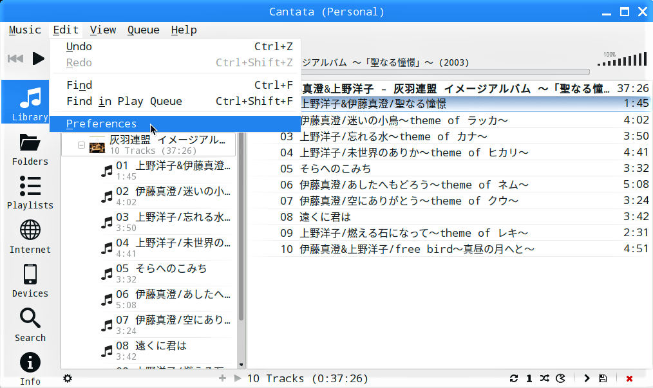Screen dimensions: 653x388
Task: Switch to the Playlists sidebar view
Action: 30,193
